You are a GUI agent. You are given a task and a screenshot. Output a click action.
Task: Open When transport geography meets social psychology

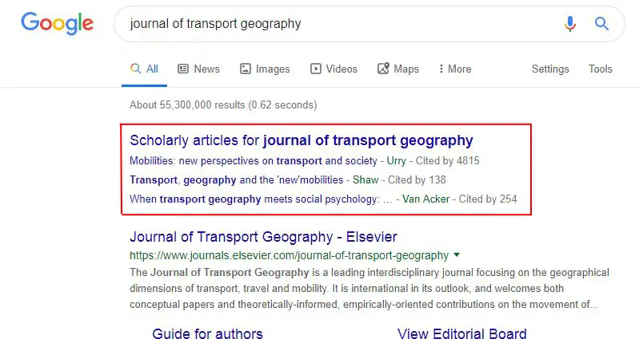click(261, 199)
